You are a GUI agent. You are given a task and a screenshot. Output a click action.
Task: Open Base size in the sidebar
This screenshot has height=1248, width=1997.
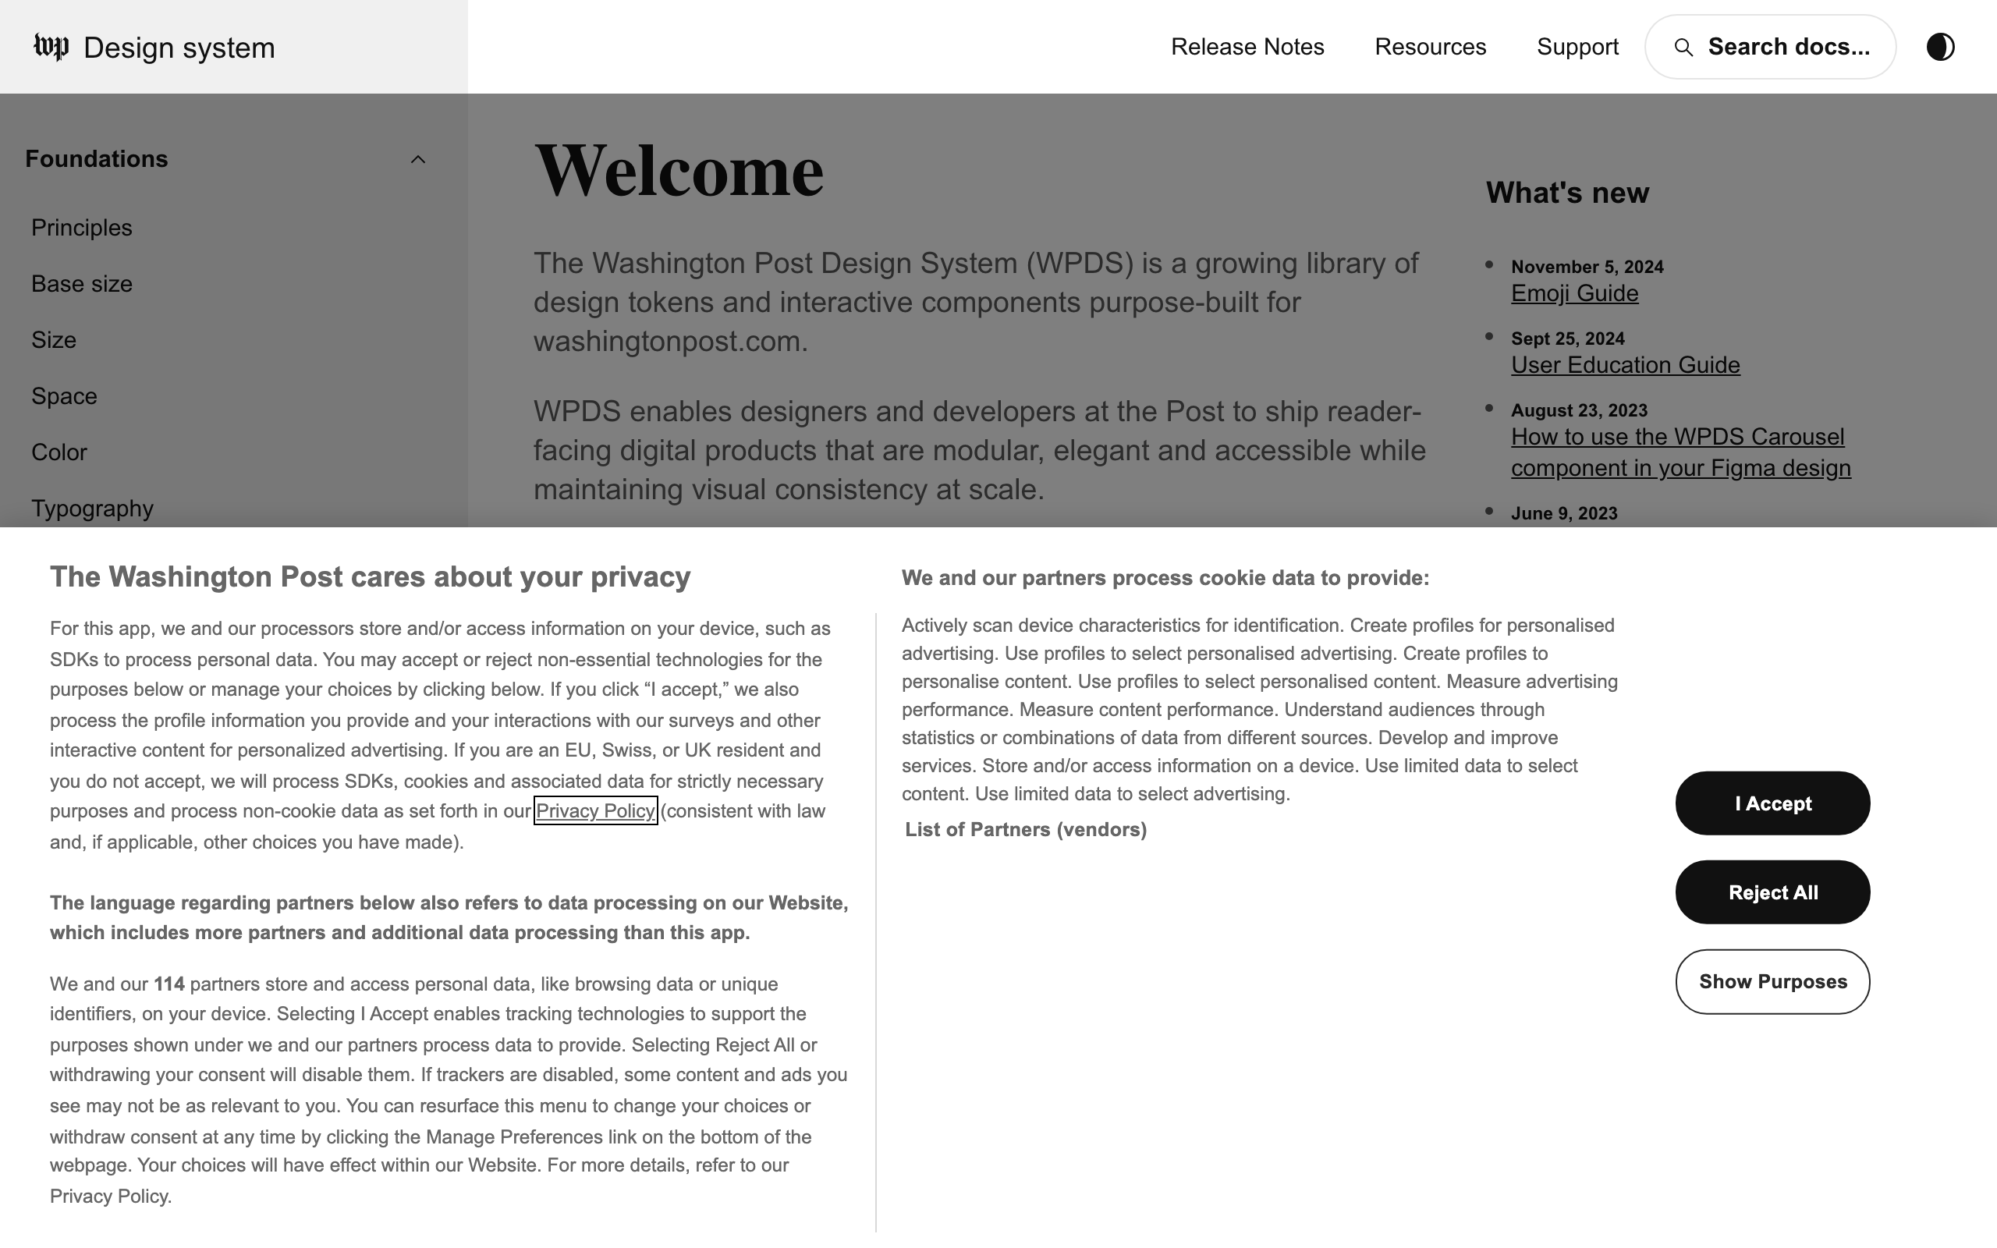(x=82, y=284)
